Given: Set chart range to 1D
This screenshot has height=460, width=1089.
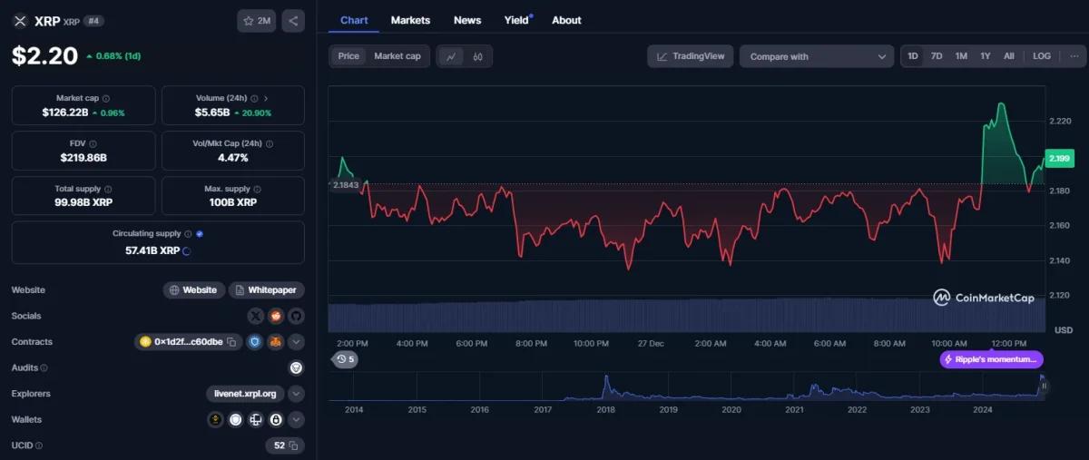Looking at the screenshot, I should click(x=913, y=56).
